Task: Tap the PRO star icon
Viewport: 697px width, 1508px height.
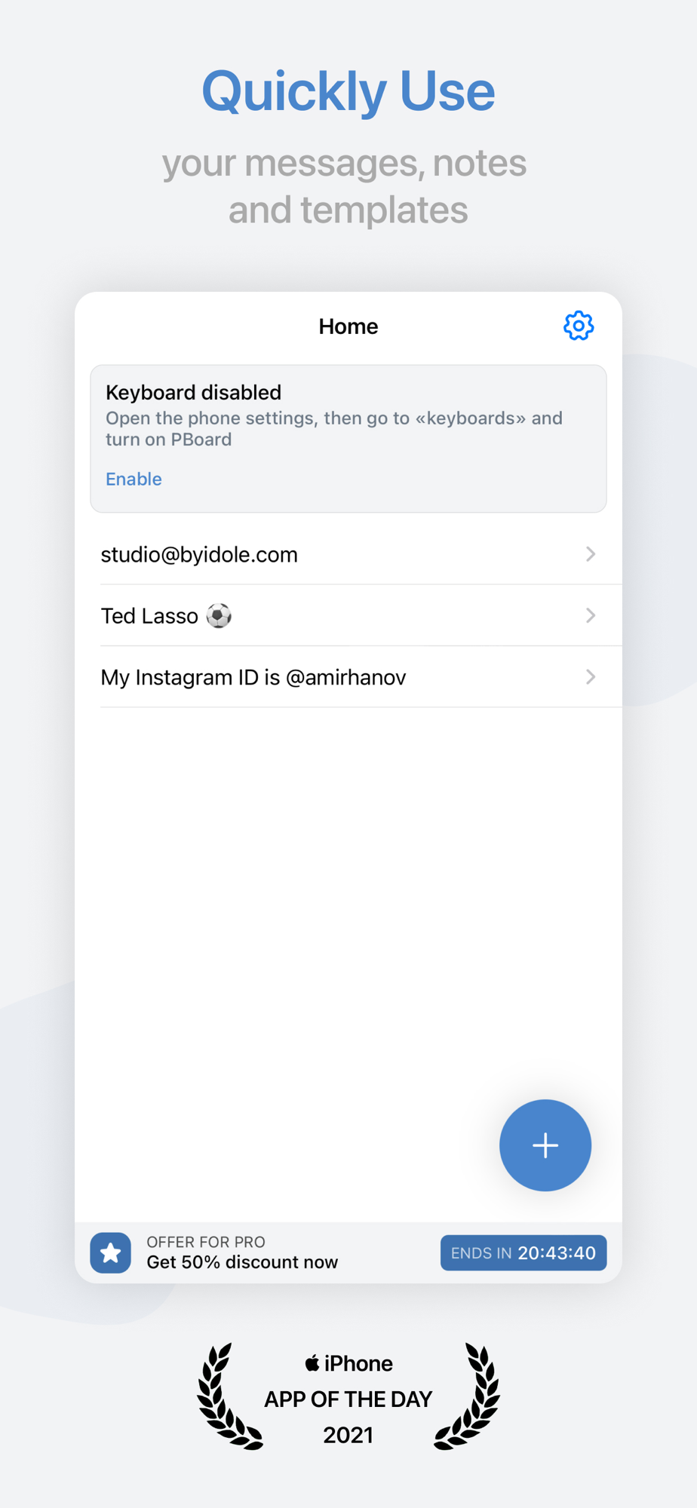Action: point(111,1252)
